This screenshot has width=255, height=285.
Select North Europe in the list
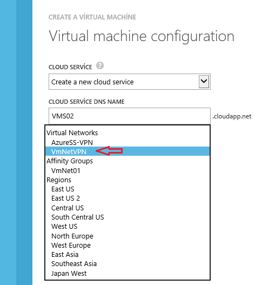pyautogui.click(x=127, y=236)
